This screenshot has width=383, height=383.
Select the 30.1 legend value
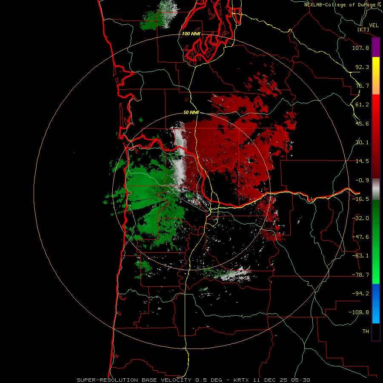tap(362, 143)
